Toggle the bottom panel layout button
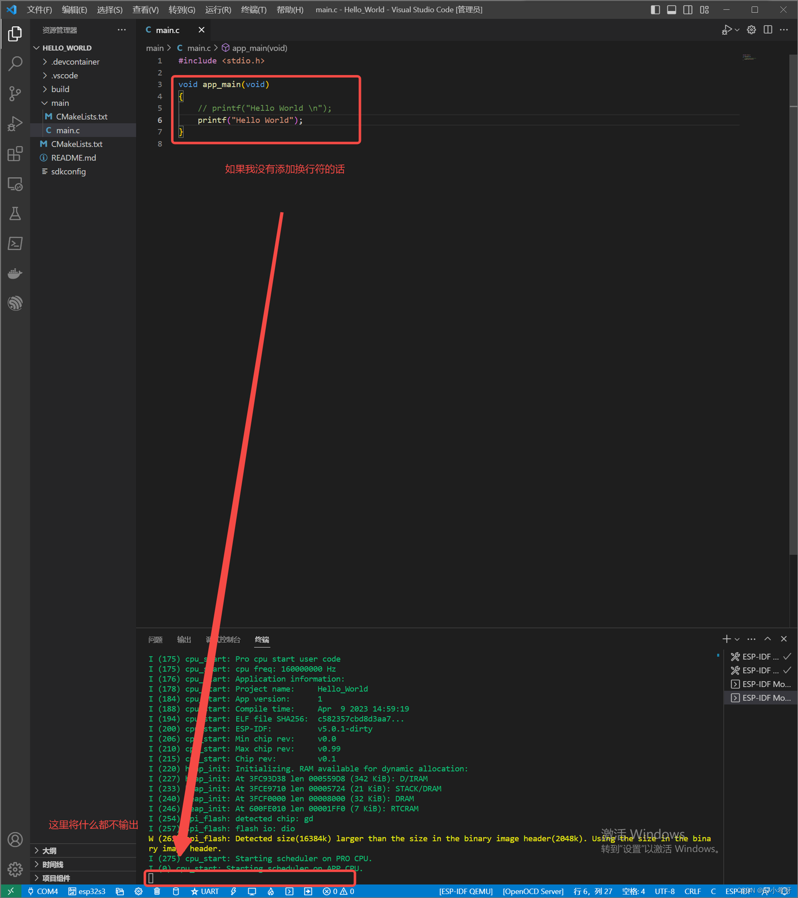This screenshot has width=798, height=898. pyautogui.click(x=671, y=10)
